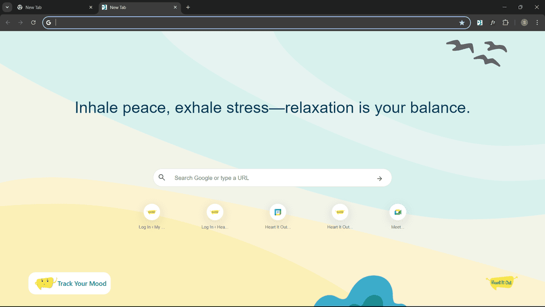
Task: Open the Heart It Out extension icon
Action: pos(480,23)
